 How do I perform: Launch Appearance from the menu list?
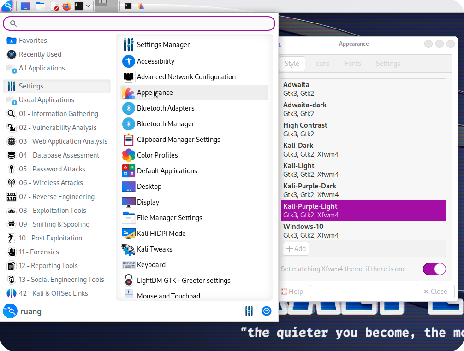coord(195,93)
